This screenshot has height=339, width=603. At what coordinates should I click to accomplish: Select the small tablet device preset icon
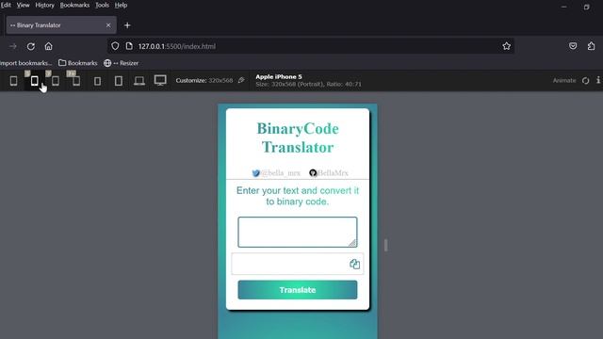pyautogui.click(x=97, y=81)
